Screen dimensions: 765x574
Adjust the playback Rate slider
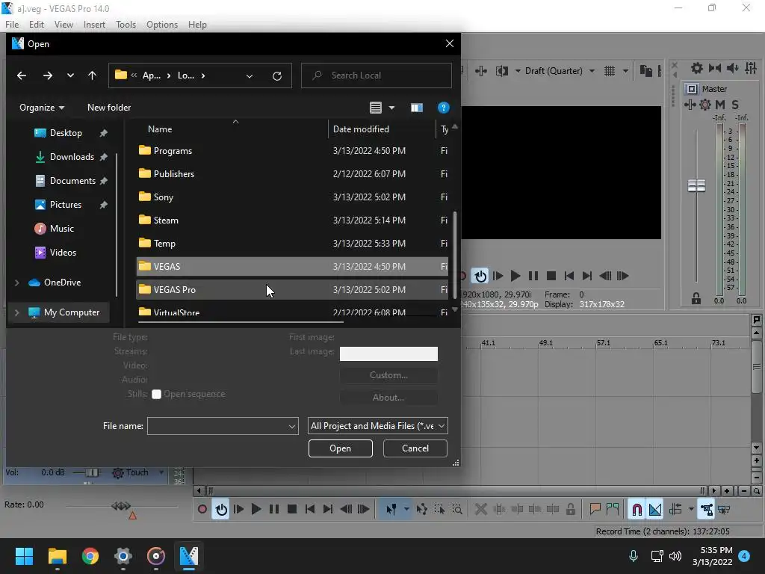[x=121, y=506]
